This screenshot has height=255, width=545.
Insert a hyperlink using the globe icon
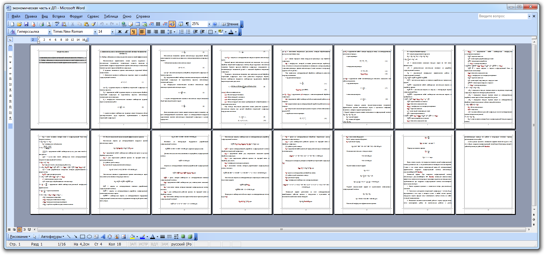click(124, 24)
